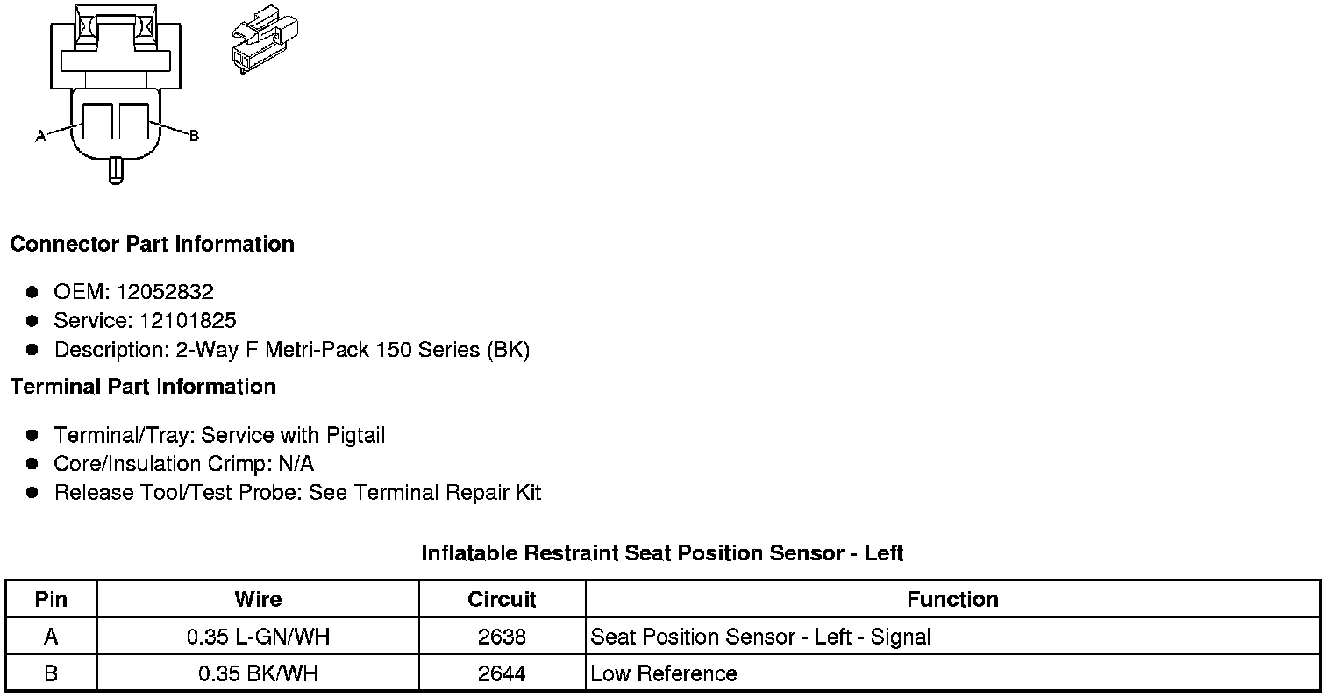
Task: Click the Connector Part Information heading
Action: click(x=152, y=244)
